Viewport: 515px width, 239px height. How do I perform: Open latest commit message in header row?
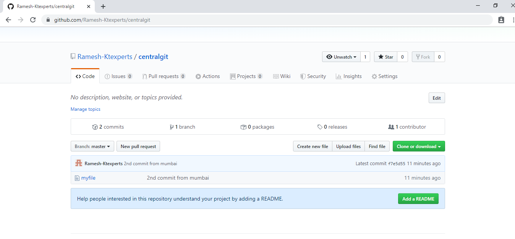(151, 164)
